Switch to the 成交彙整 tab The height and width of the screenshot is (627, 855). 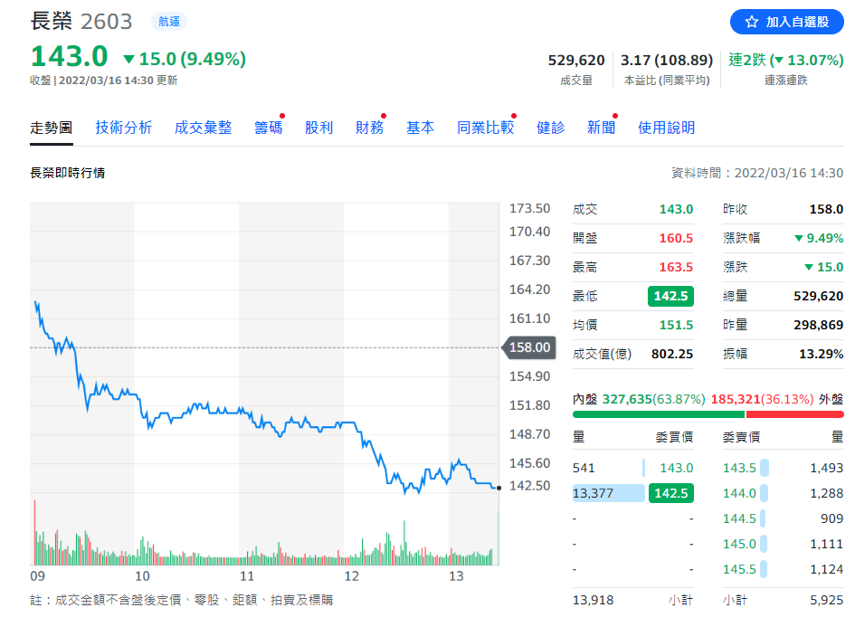pyautogui.click(x=203, y=128)
